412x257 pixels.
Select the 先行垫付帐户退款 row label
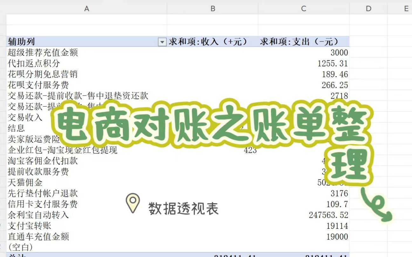click(43, 193)
